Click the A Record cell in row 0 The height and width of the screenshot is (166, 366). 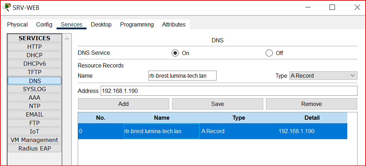tap(238, 131)
